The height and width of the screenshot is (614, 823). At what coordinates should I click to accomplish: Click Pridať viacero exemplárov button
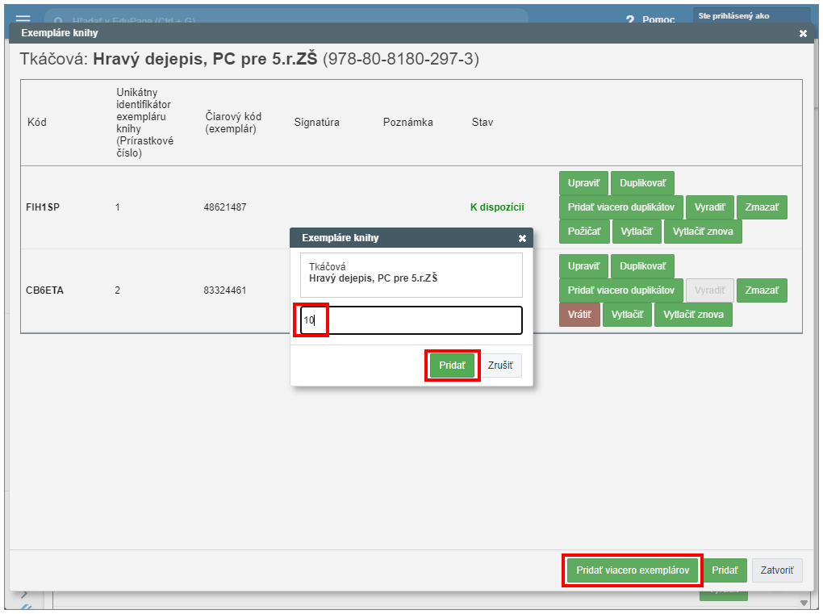click(x=632, y=570)
